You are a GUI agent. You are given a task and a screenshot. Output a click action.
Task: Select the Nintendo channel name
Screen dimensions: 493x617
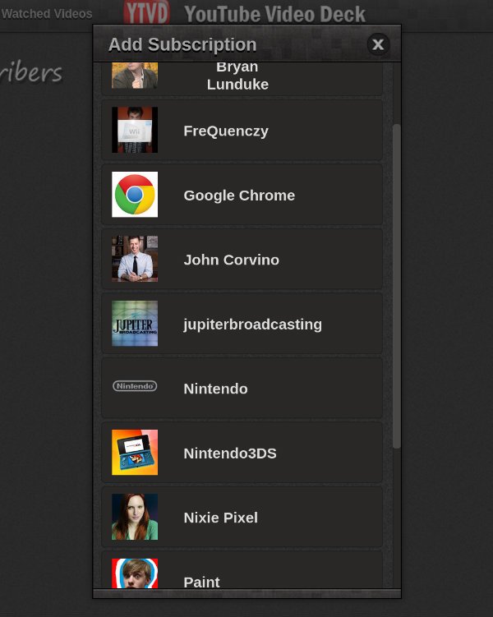[215, 389]
